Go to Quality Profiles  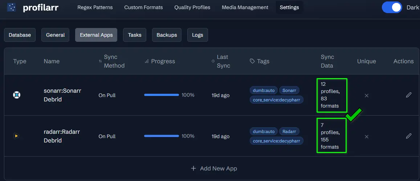pyautogui.click(x=192, y=8)
